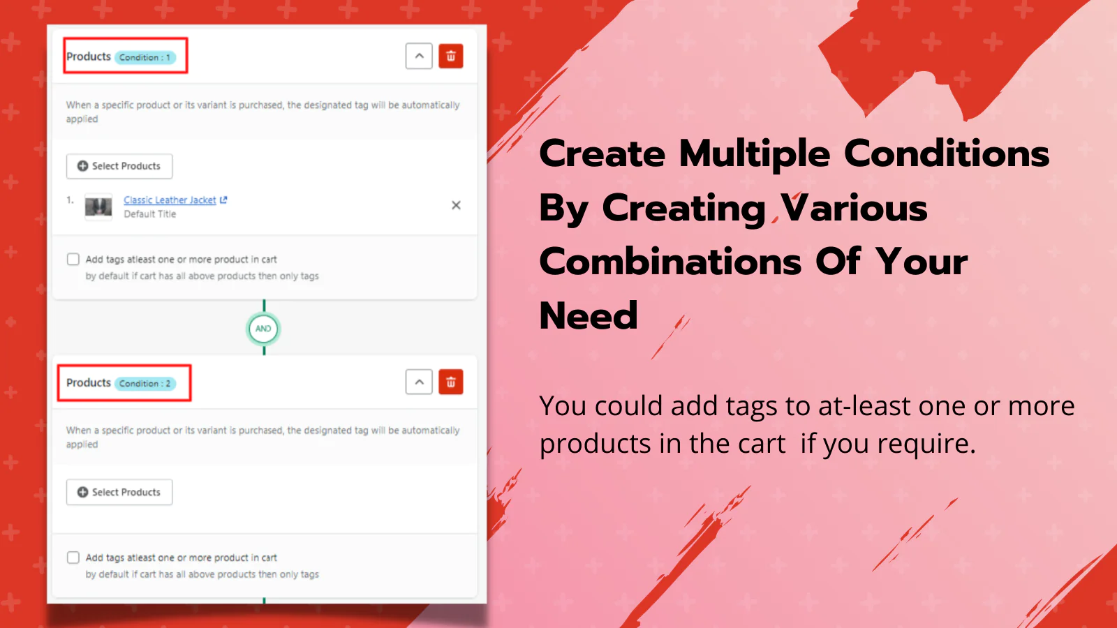Click the plus icon in first Select Products button

tap(82, 166)
